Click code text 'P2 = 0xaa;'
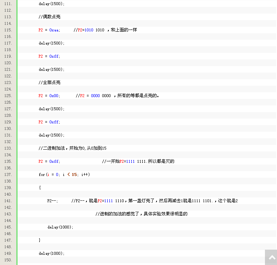This screenshot has width=277, height=265. pos(49,30)
